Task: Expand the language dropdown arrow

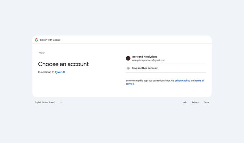Action: (x=61, y=103)
